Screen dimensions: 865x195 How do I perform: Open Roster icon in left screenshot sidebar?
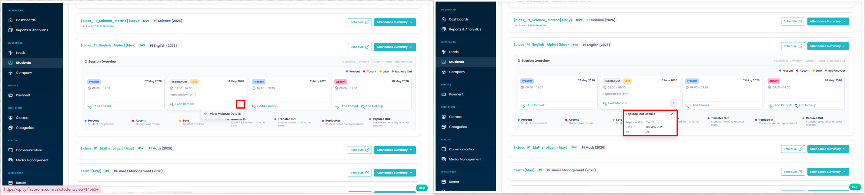10,183
